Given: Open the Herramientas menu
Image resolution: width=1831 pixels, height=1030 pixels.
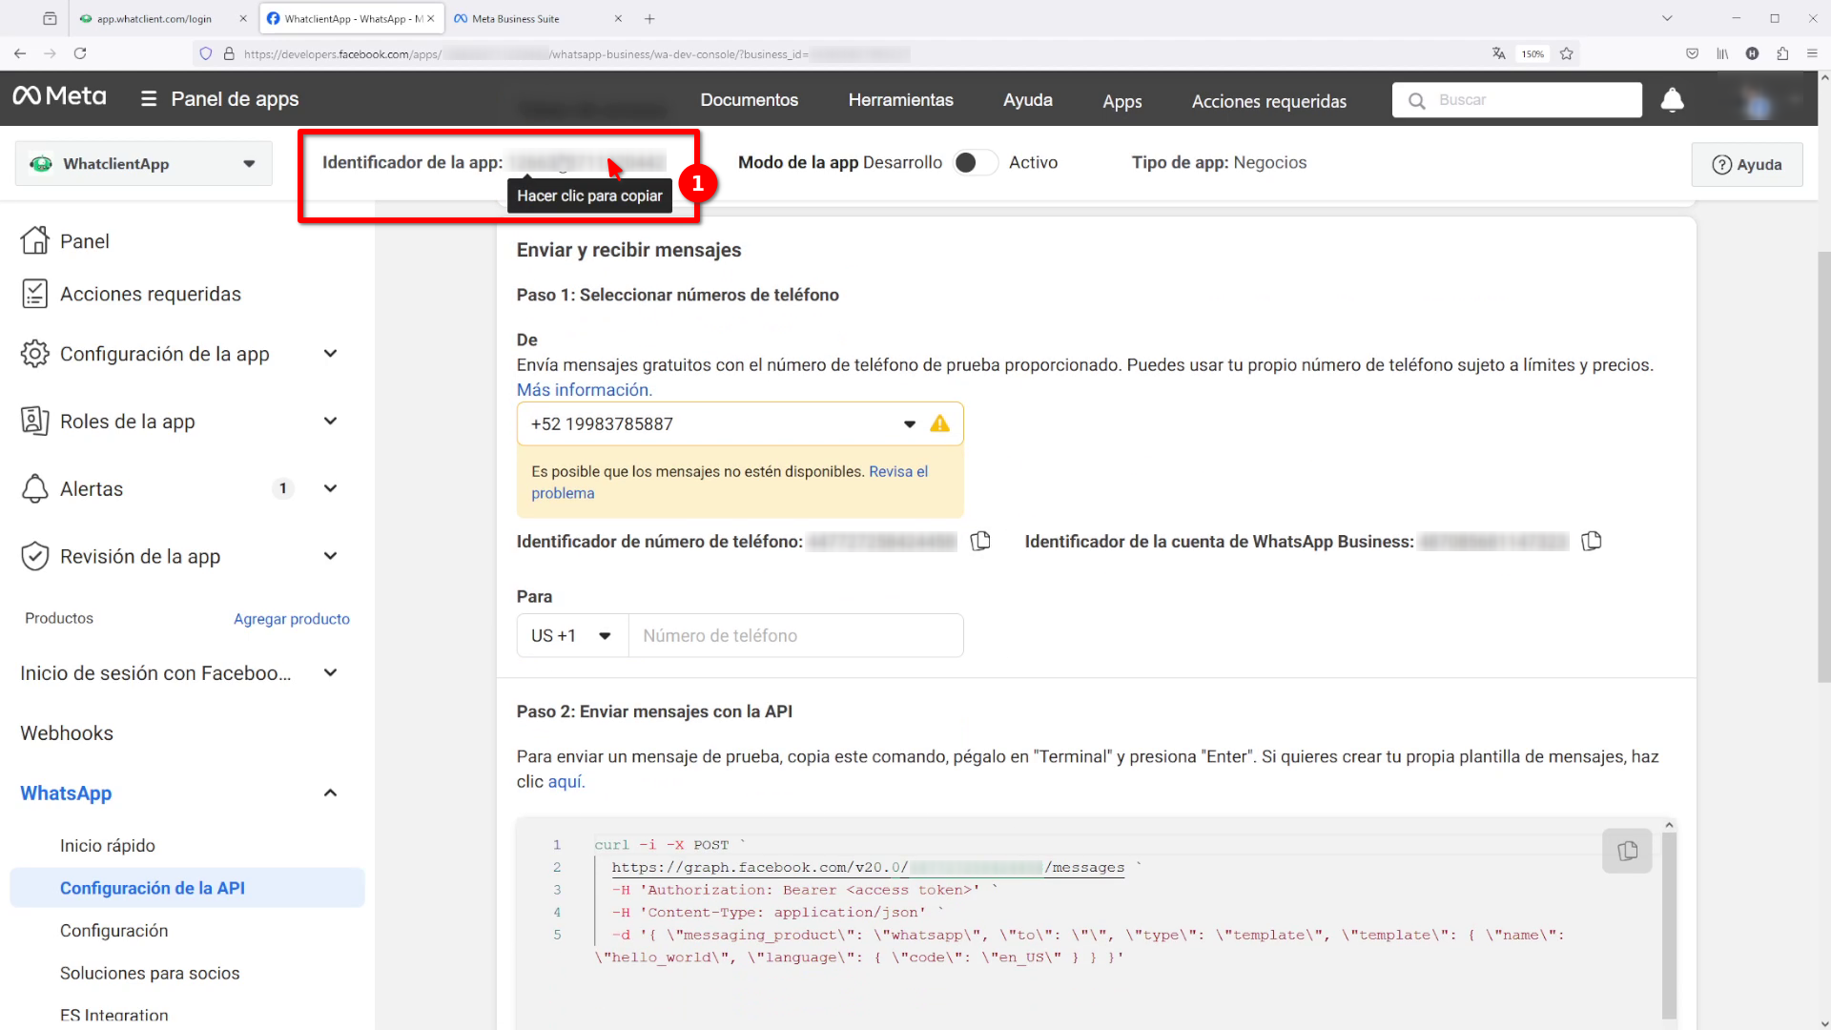Looking at the screenshot, I should point(900,100).
